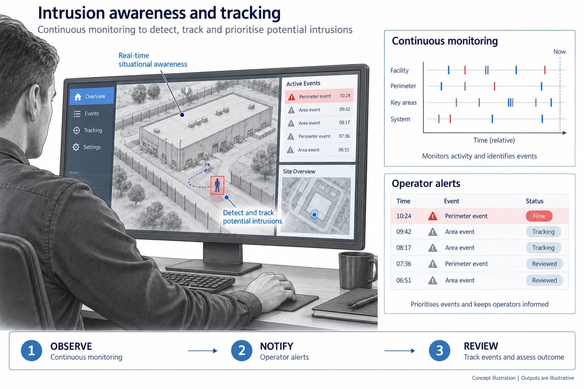Click blue location dot on Site Overview map

pos(314,215)
